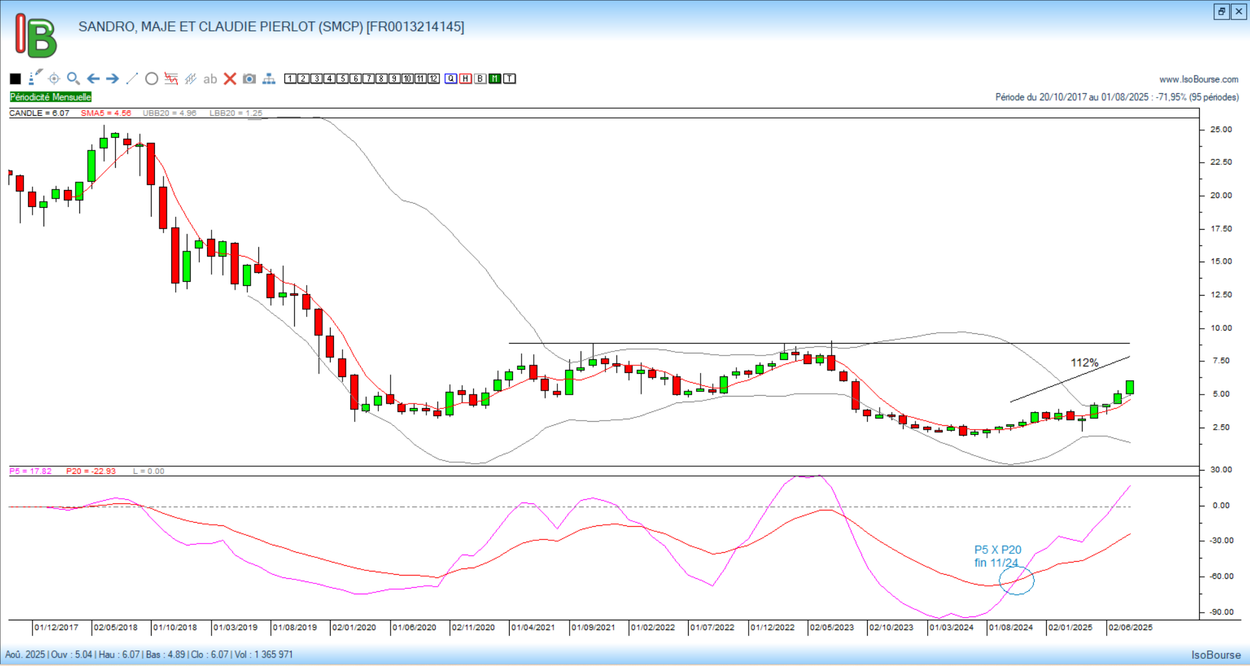Click the -60.00 indicator axis label
The height and width of the screenshot is (666, 1250).
tap(1221, 576)
